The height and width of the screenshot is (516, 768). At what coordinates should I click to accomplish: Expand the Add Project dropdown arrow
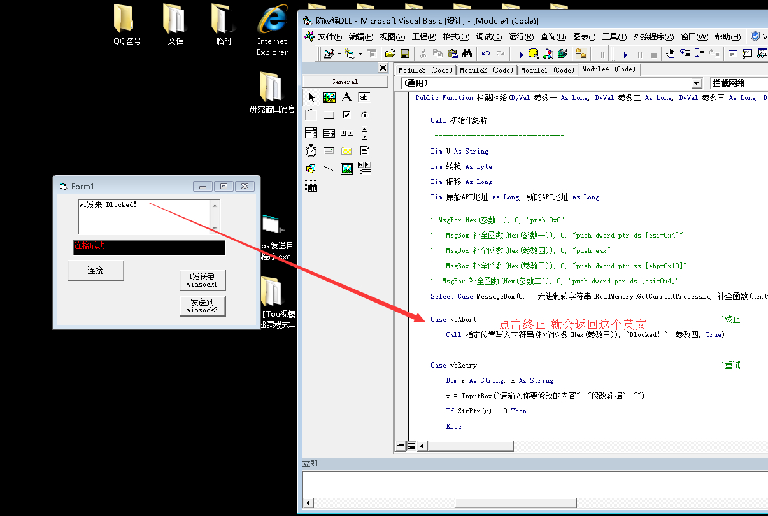(x=339, y=54)
